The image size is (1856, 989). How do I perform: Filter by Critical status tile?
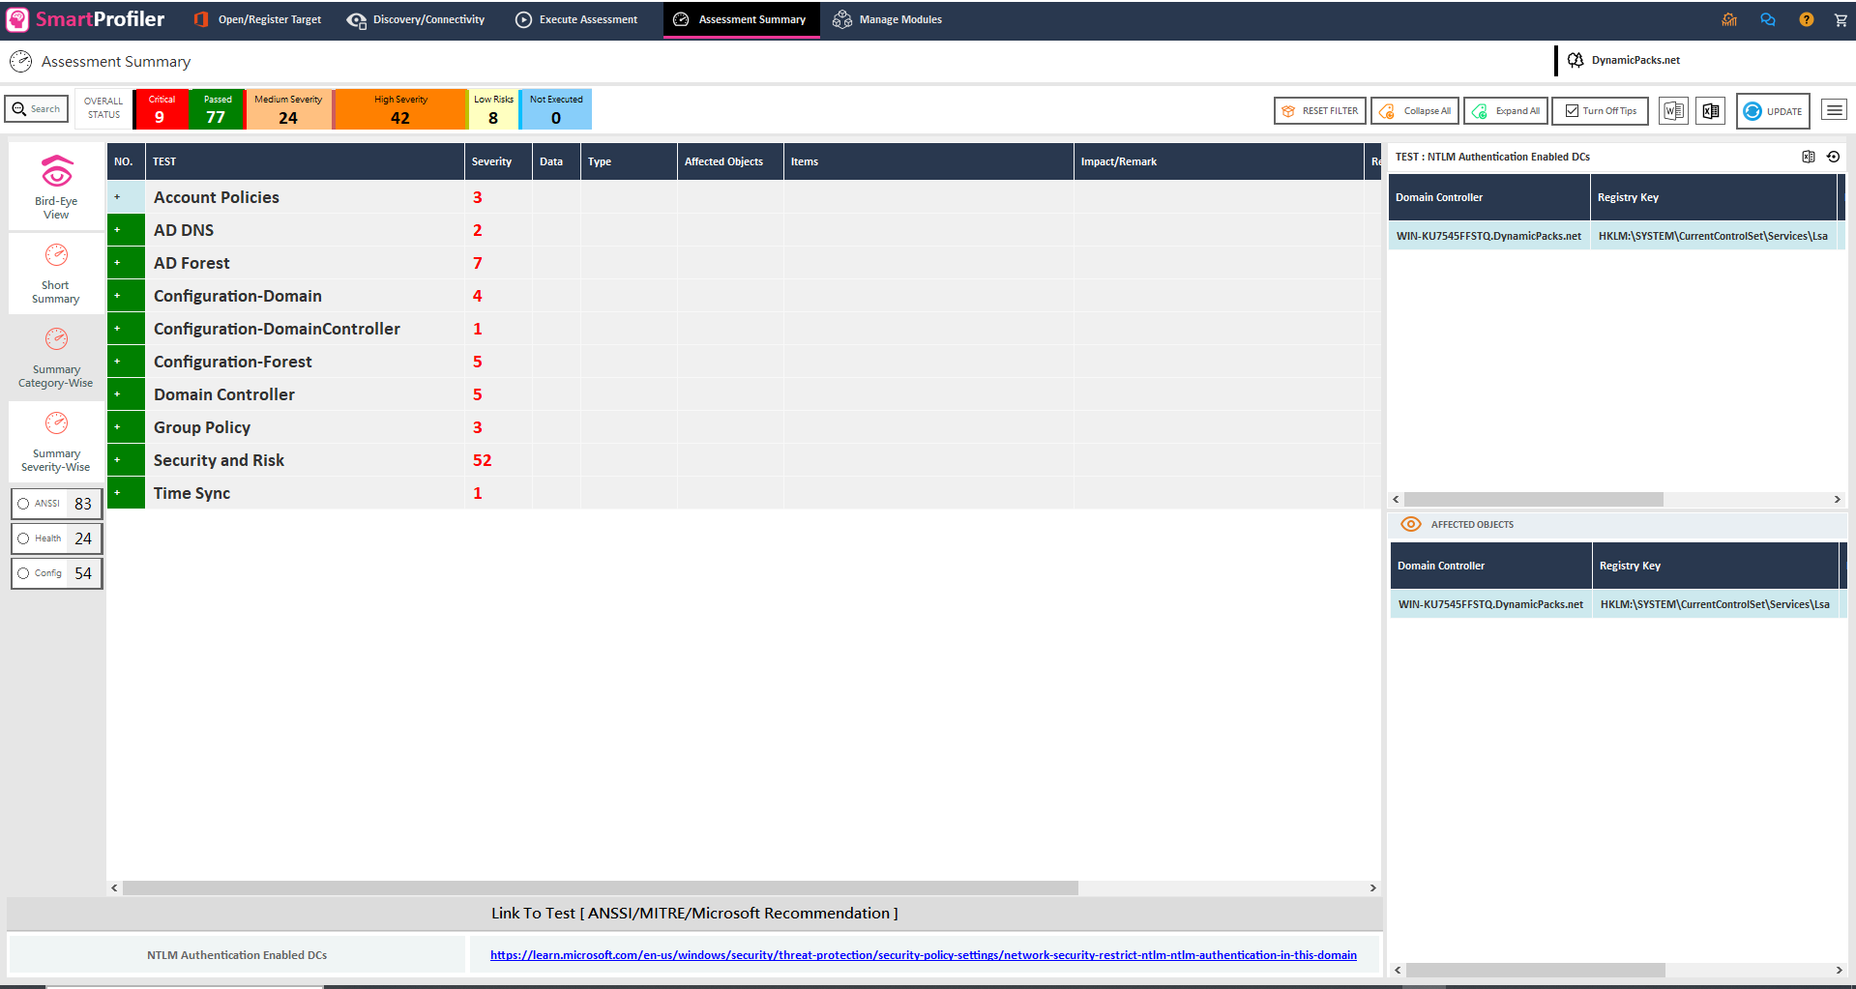click(162, 109)
